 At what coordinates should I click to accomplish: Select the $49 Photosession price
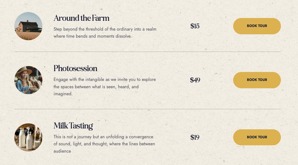coord(195,80)
